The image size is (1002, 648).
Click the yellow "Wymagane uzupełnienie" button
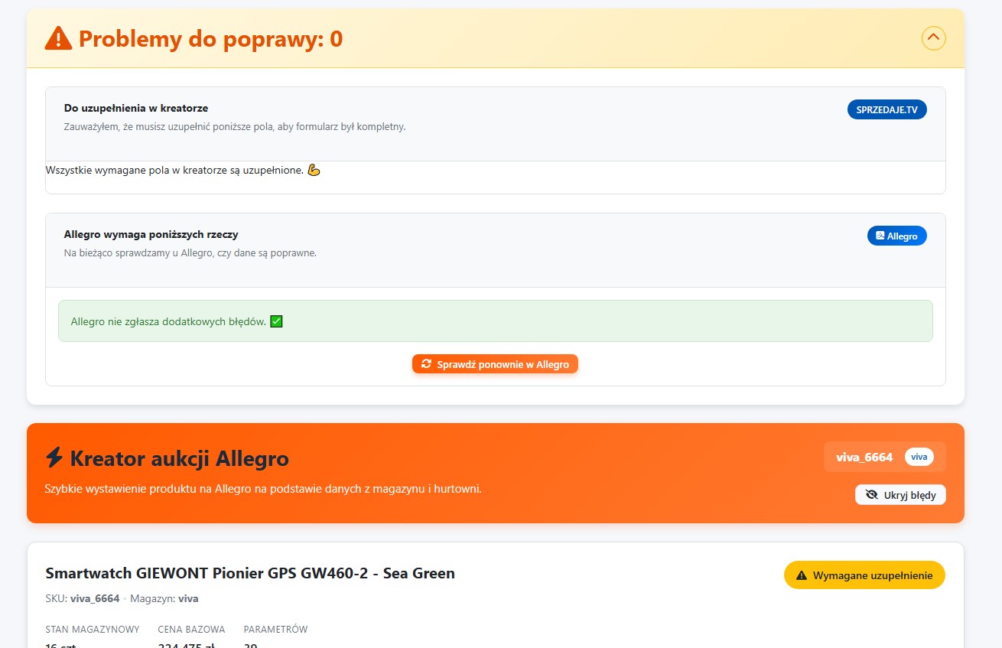[x=864, y=575]
